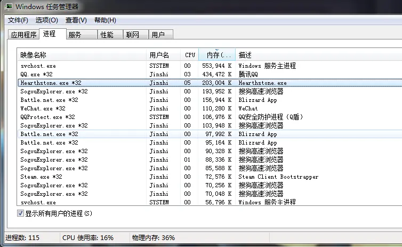This screenshot has width=402, height=247.
Task: Switch to the 应用程序 tab
Action: point(23,35)
